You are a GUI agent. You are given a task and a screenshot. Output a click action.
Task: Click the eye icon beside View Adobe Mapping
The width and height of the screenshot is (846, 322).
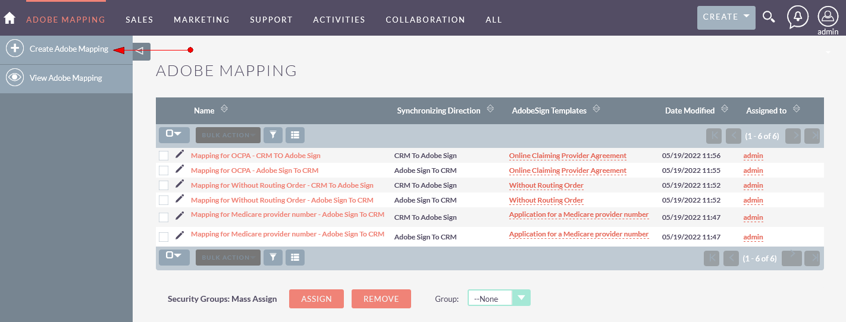[x=15, y=77]
